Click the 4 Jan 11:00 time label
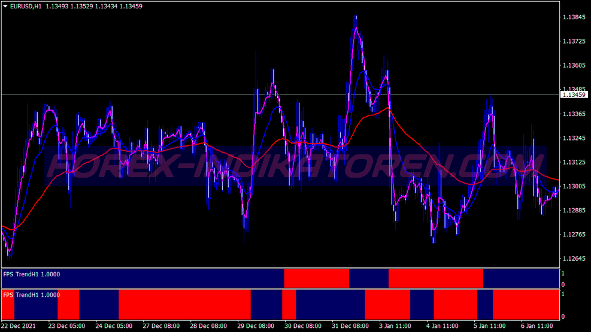 click(x=442, y=326)
